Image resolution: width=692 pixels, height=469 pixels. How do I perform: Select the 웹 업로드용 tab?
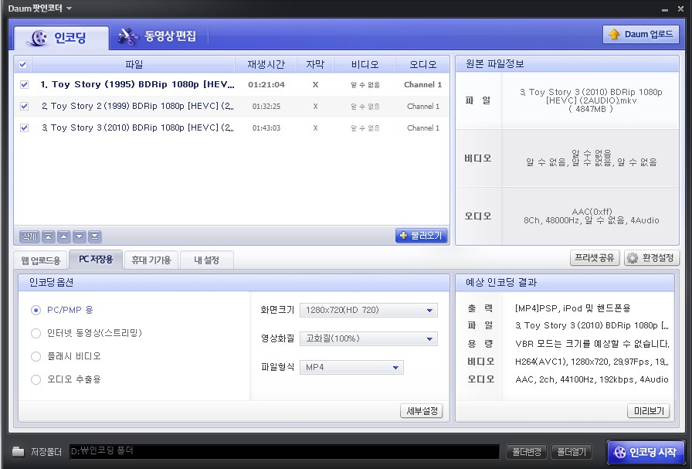(41, 260)
